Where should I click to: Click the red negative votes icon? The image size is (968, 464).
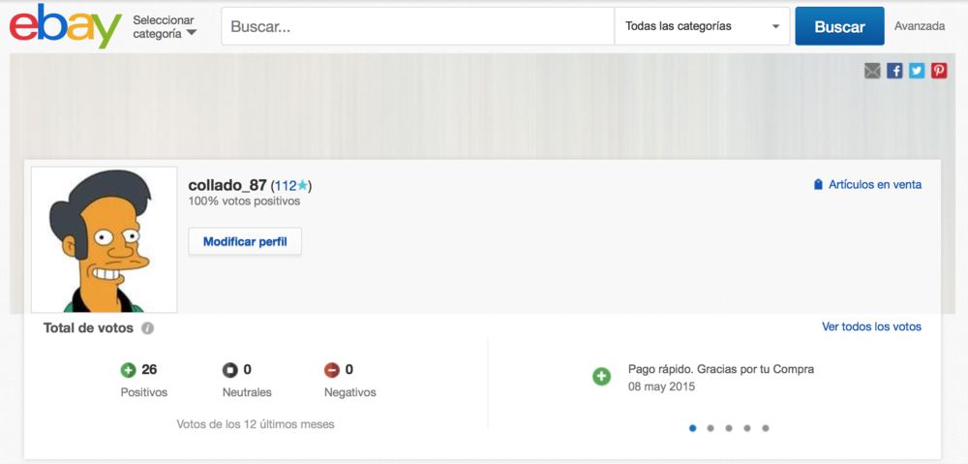331,370
